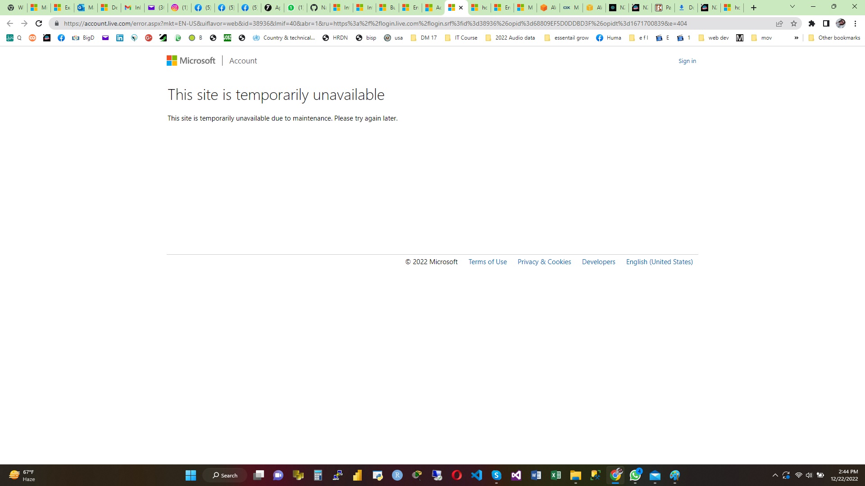Switch to the Gmail inbox tab
This screenshot has height=486, width=865.
[132, 8]
